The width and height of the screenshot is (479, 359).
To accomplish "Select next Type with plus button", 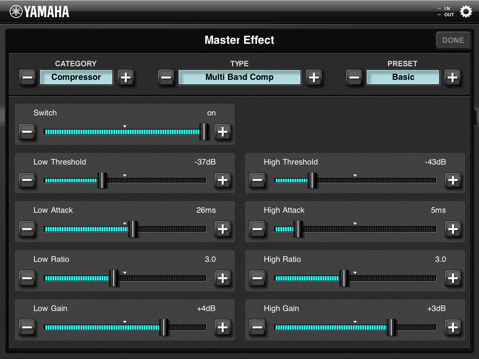I will pyautogui.click(x=314, y=77).
